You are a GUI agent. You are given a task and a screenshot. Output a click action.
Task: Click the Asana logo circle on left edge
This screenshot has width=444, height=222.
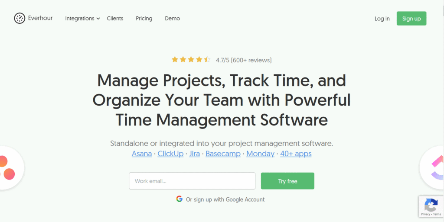click(x=11, y=167)
